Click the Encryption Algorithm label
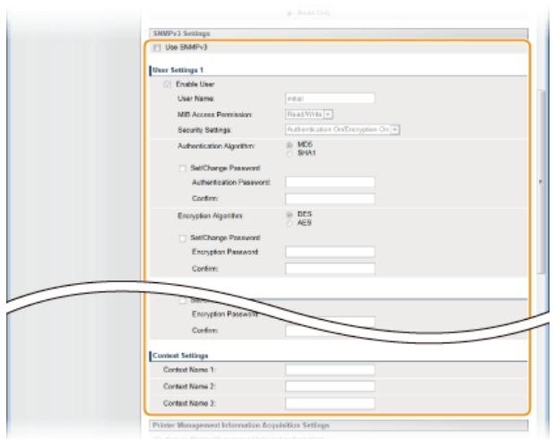Screen dimensions: 554x439 pyautogui.click(x=210, y=216)
